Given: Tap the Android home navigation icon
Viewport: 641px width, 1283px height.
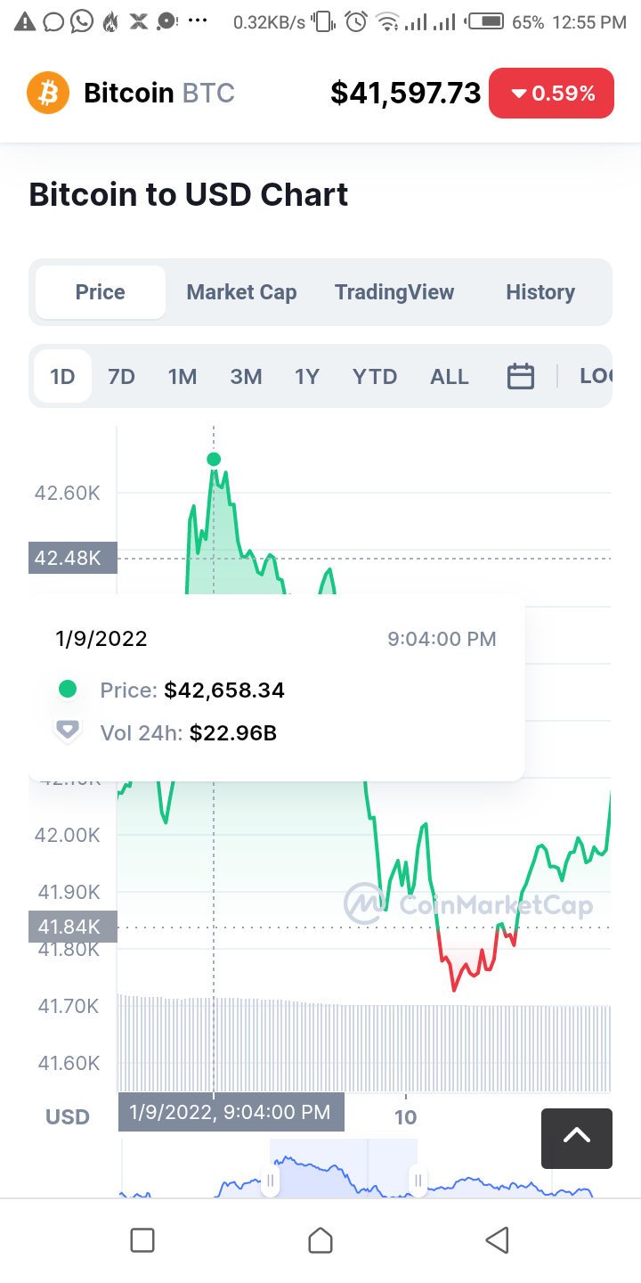Looking at the screenshot, I should 320,1240.
